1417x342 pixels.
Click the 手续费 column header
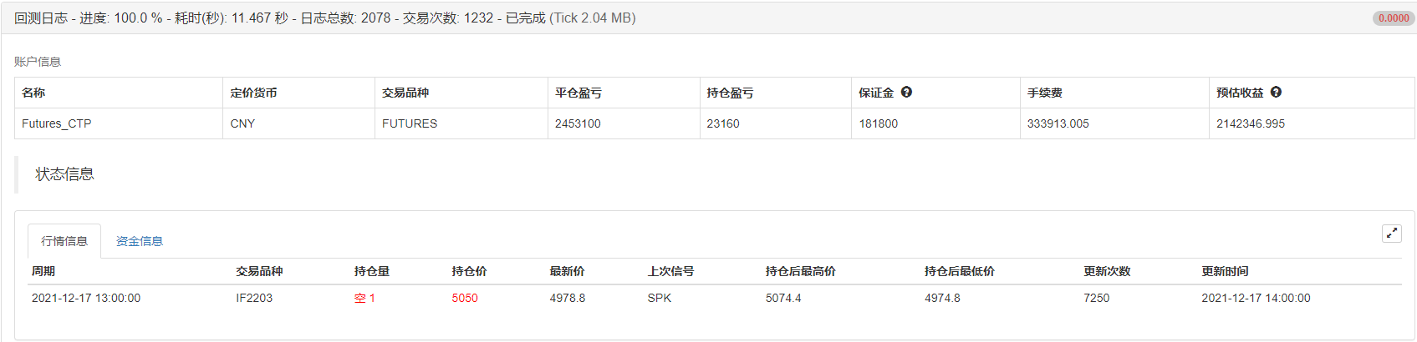tap(1045, 93)
